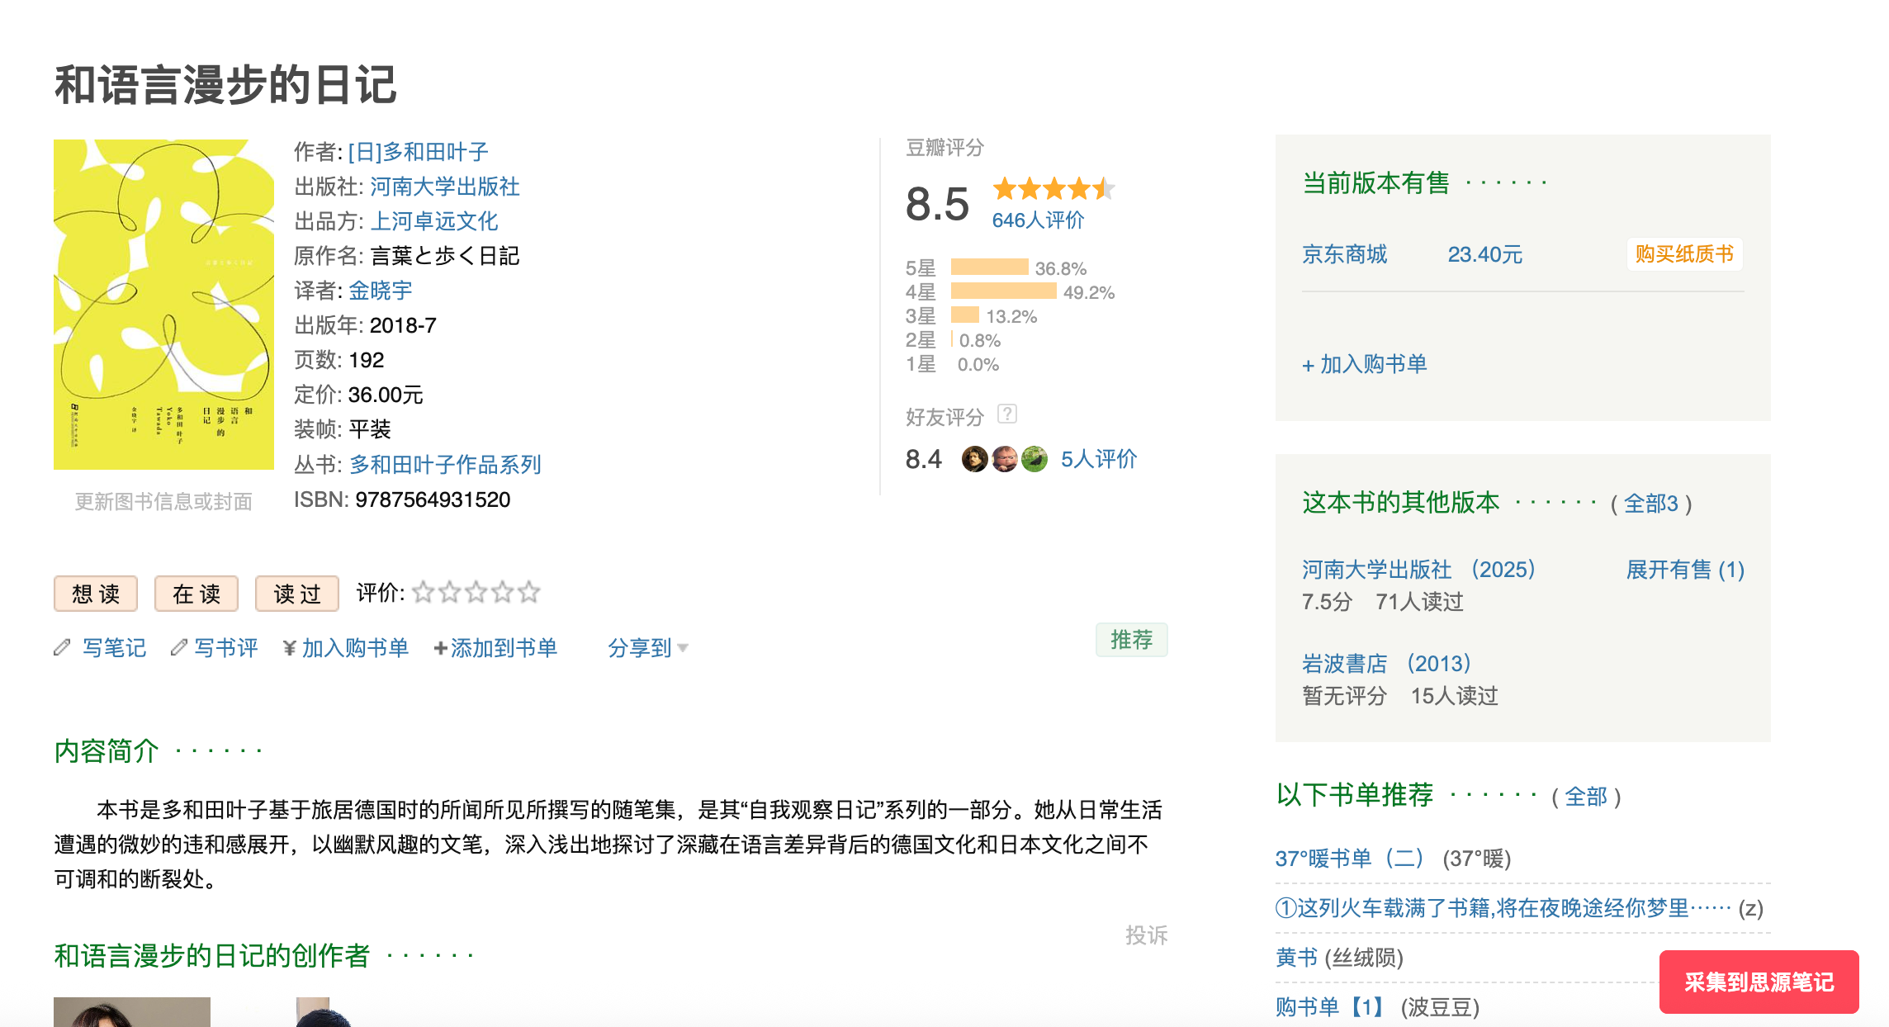The width and height of the screenshot is (1889, 1027).
Task: Open the 646人评价 ratings link
Action: [1038, 220]
